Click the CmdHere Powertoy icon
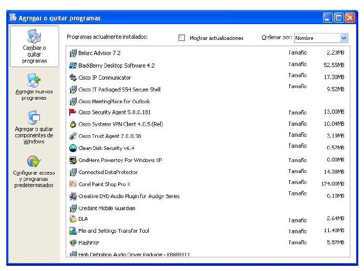Viewport: 364px width, 271px height. (73, 160)
